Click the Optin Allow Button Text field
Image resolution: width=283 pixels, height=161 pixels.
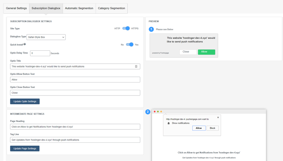[75, 80]
